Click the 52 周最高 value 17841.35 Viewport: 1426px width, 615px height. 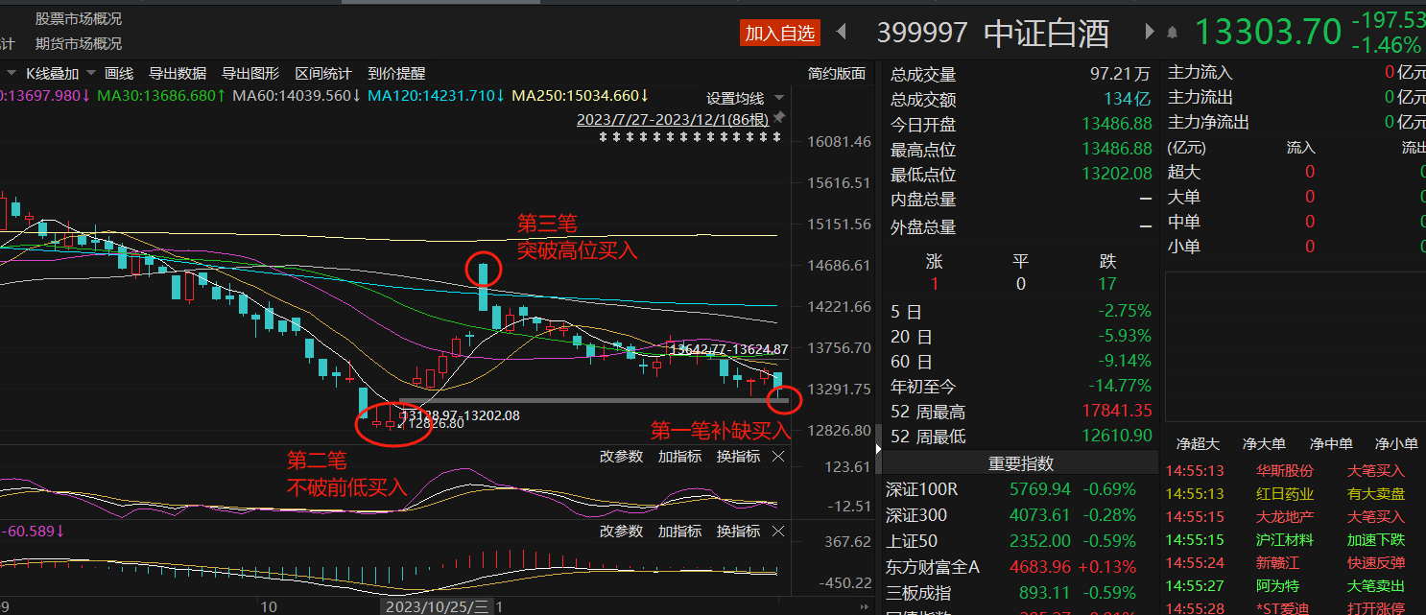pyautogui.click(x=1117, y=412)
